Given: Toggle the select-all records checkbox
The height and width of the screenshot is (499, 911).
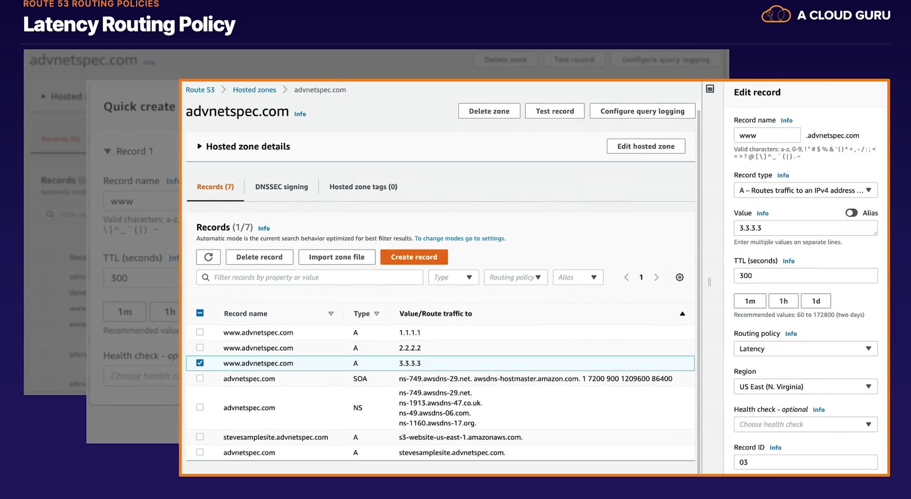Looking at the screenshot, I should coord(200,313).
